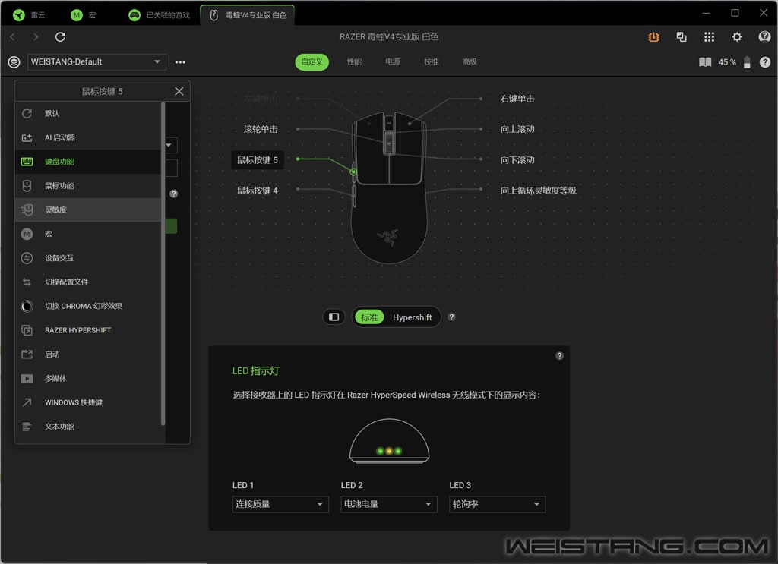The height and width of the screenshot is (564, 778).
Task: Open the LED 1 连接质量 dropdown
Action: 280,504
